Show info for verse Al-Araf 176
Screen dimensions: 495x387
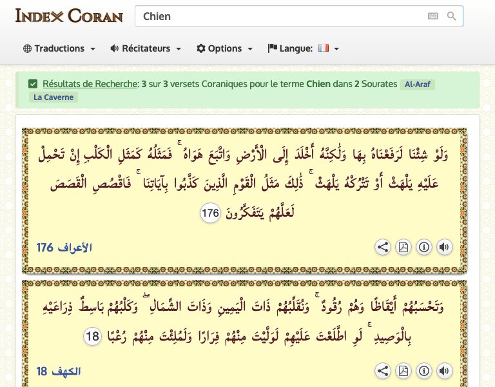point(423,247)
